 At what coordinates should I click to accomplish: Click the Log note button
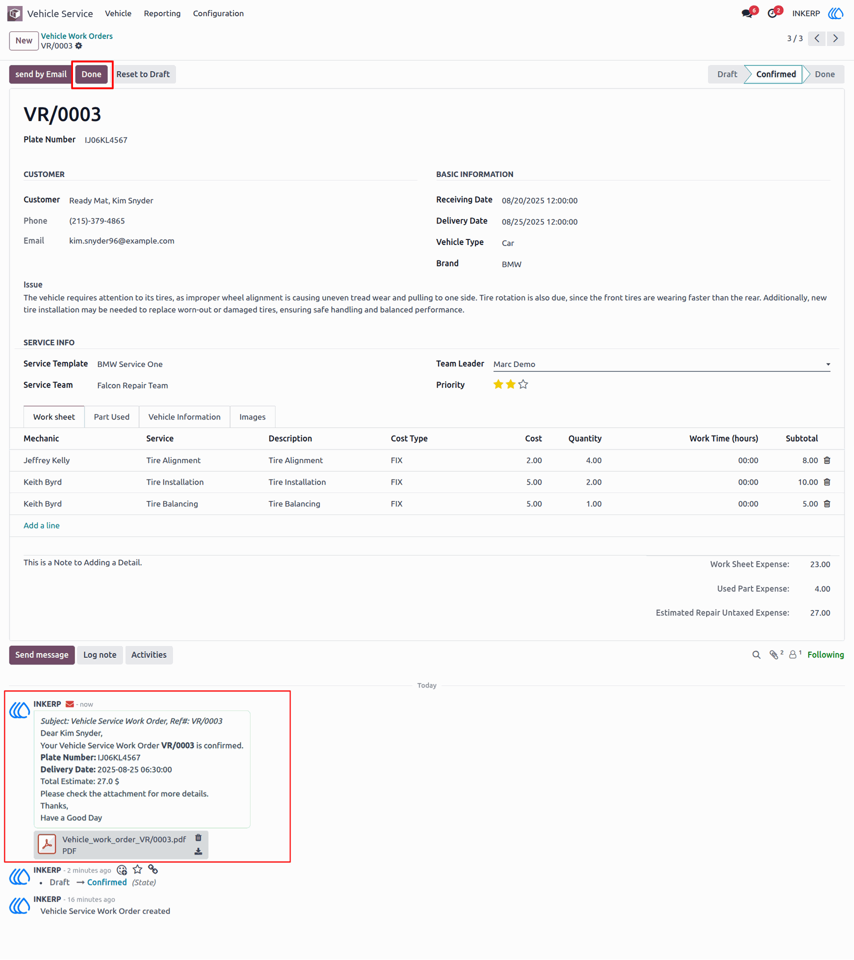[x=100, y=655]
